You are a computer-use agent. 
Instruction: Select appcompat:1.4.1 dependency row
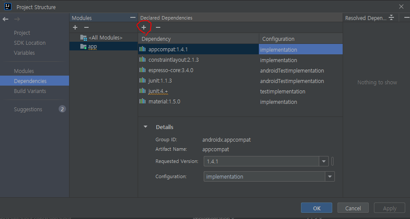point(198,49)
